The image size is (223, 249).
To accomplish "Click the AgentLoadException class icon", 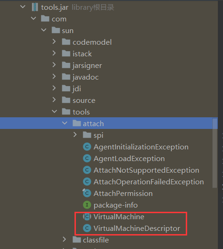I will coord(87,158).
